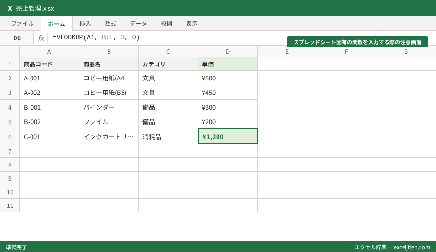
Task: Click the エクセル辞典 exceljiten.com status text
Action: [392, 247]
